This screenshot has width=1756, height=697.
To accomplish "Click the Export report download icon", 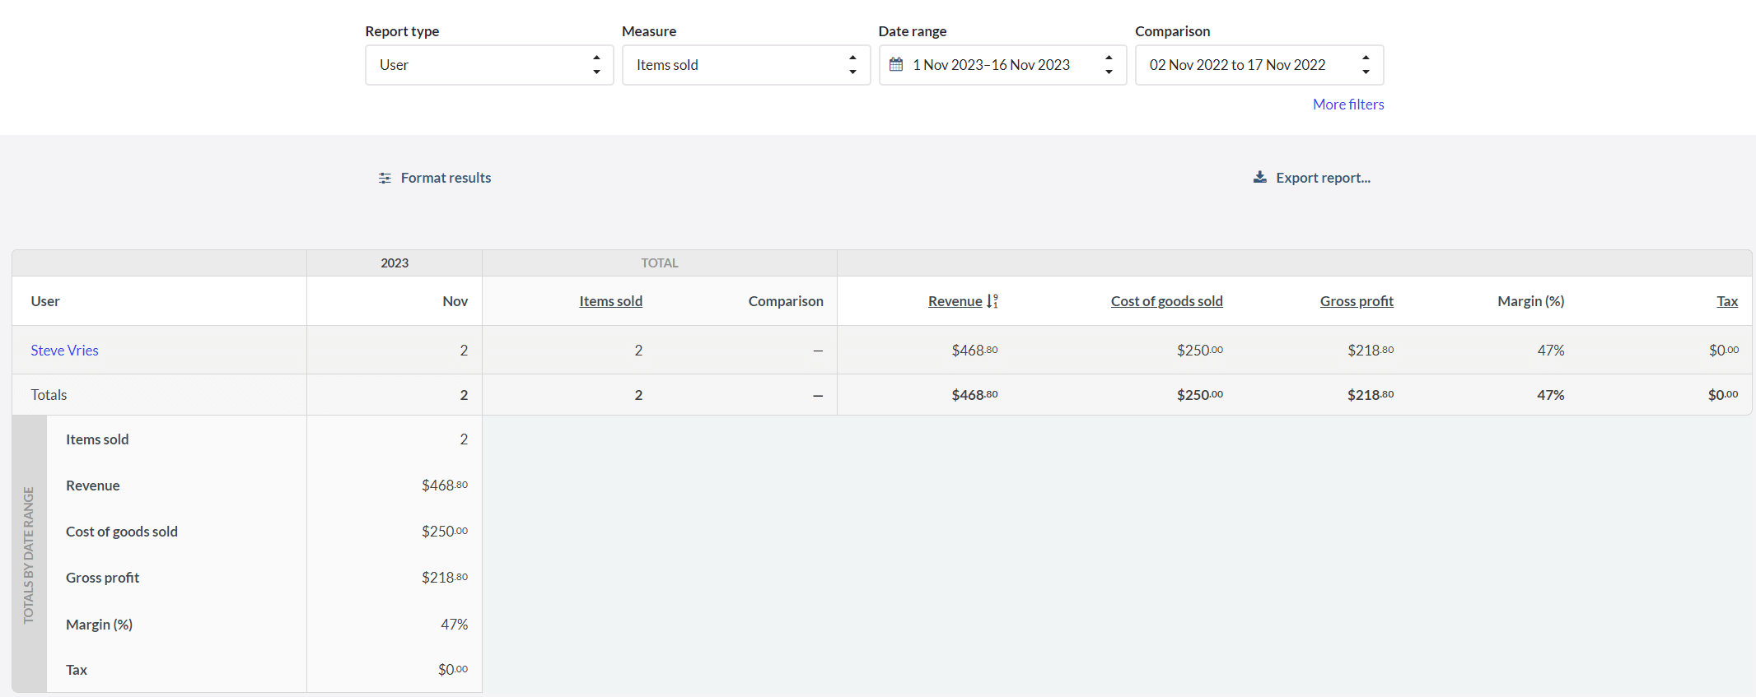I will (1259, 177).
